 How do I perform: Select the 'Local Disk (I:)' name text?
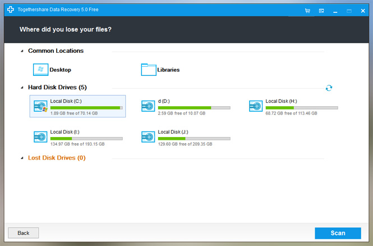65,132
